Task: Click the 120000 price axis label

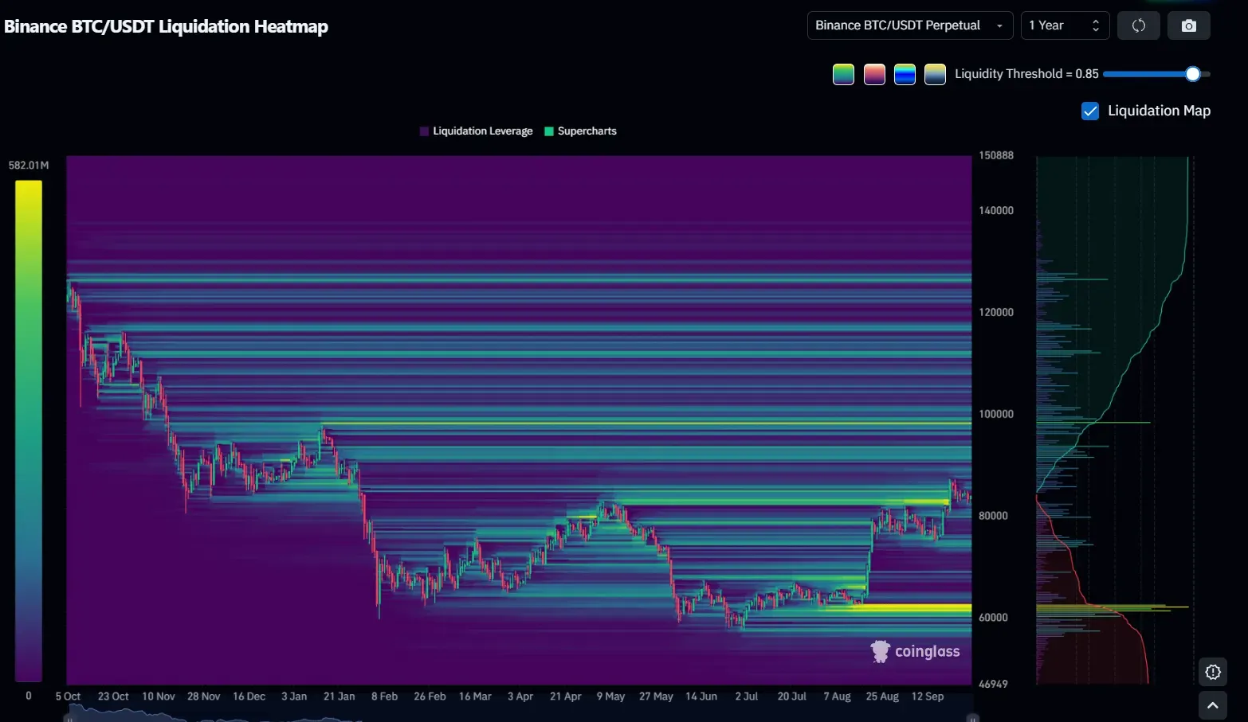Action: point(996,312)
